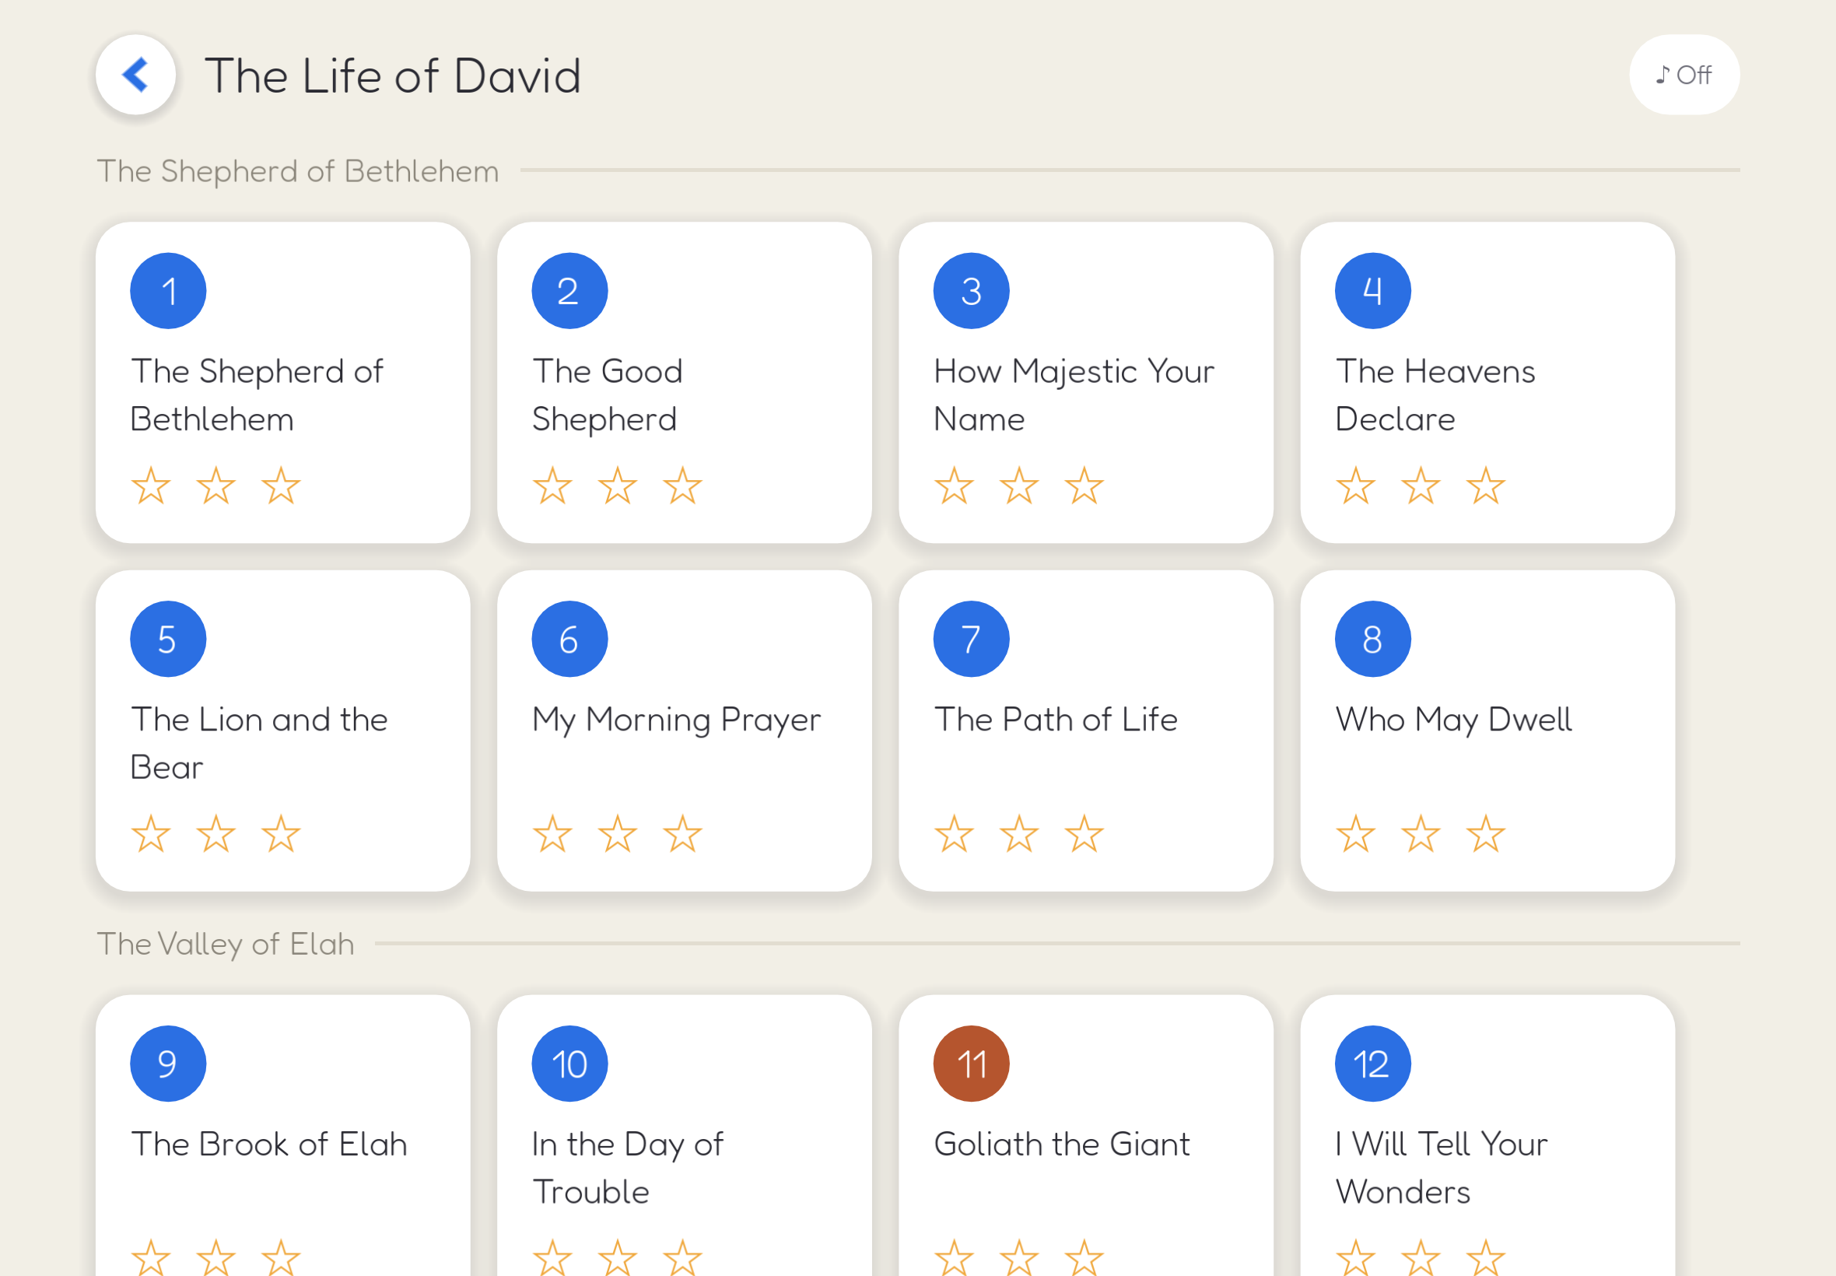Open the orange number 11 badge

click(971, 1064)
